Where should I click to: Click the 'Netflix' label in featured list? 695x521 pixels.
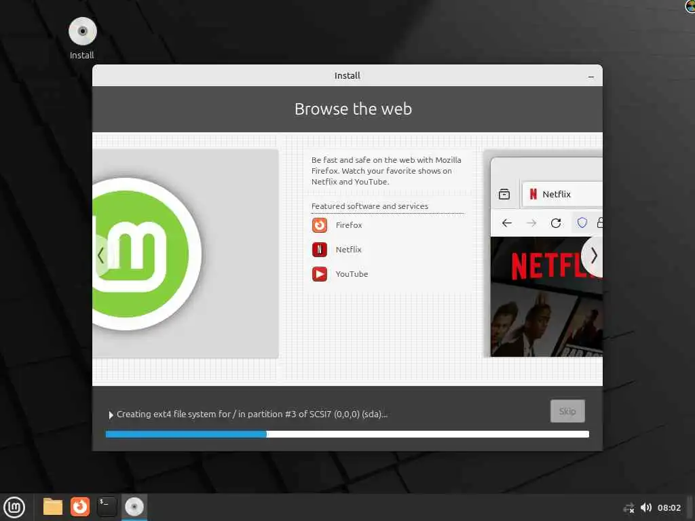(x=348, y=250)
